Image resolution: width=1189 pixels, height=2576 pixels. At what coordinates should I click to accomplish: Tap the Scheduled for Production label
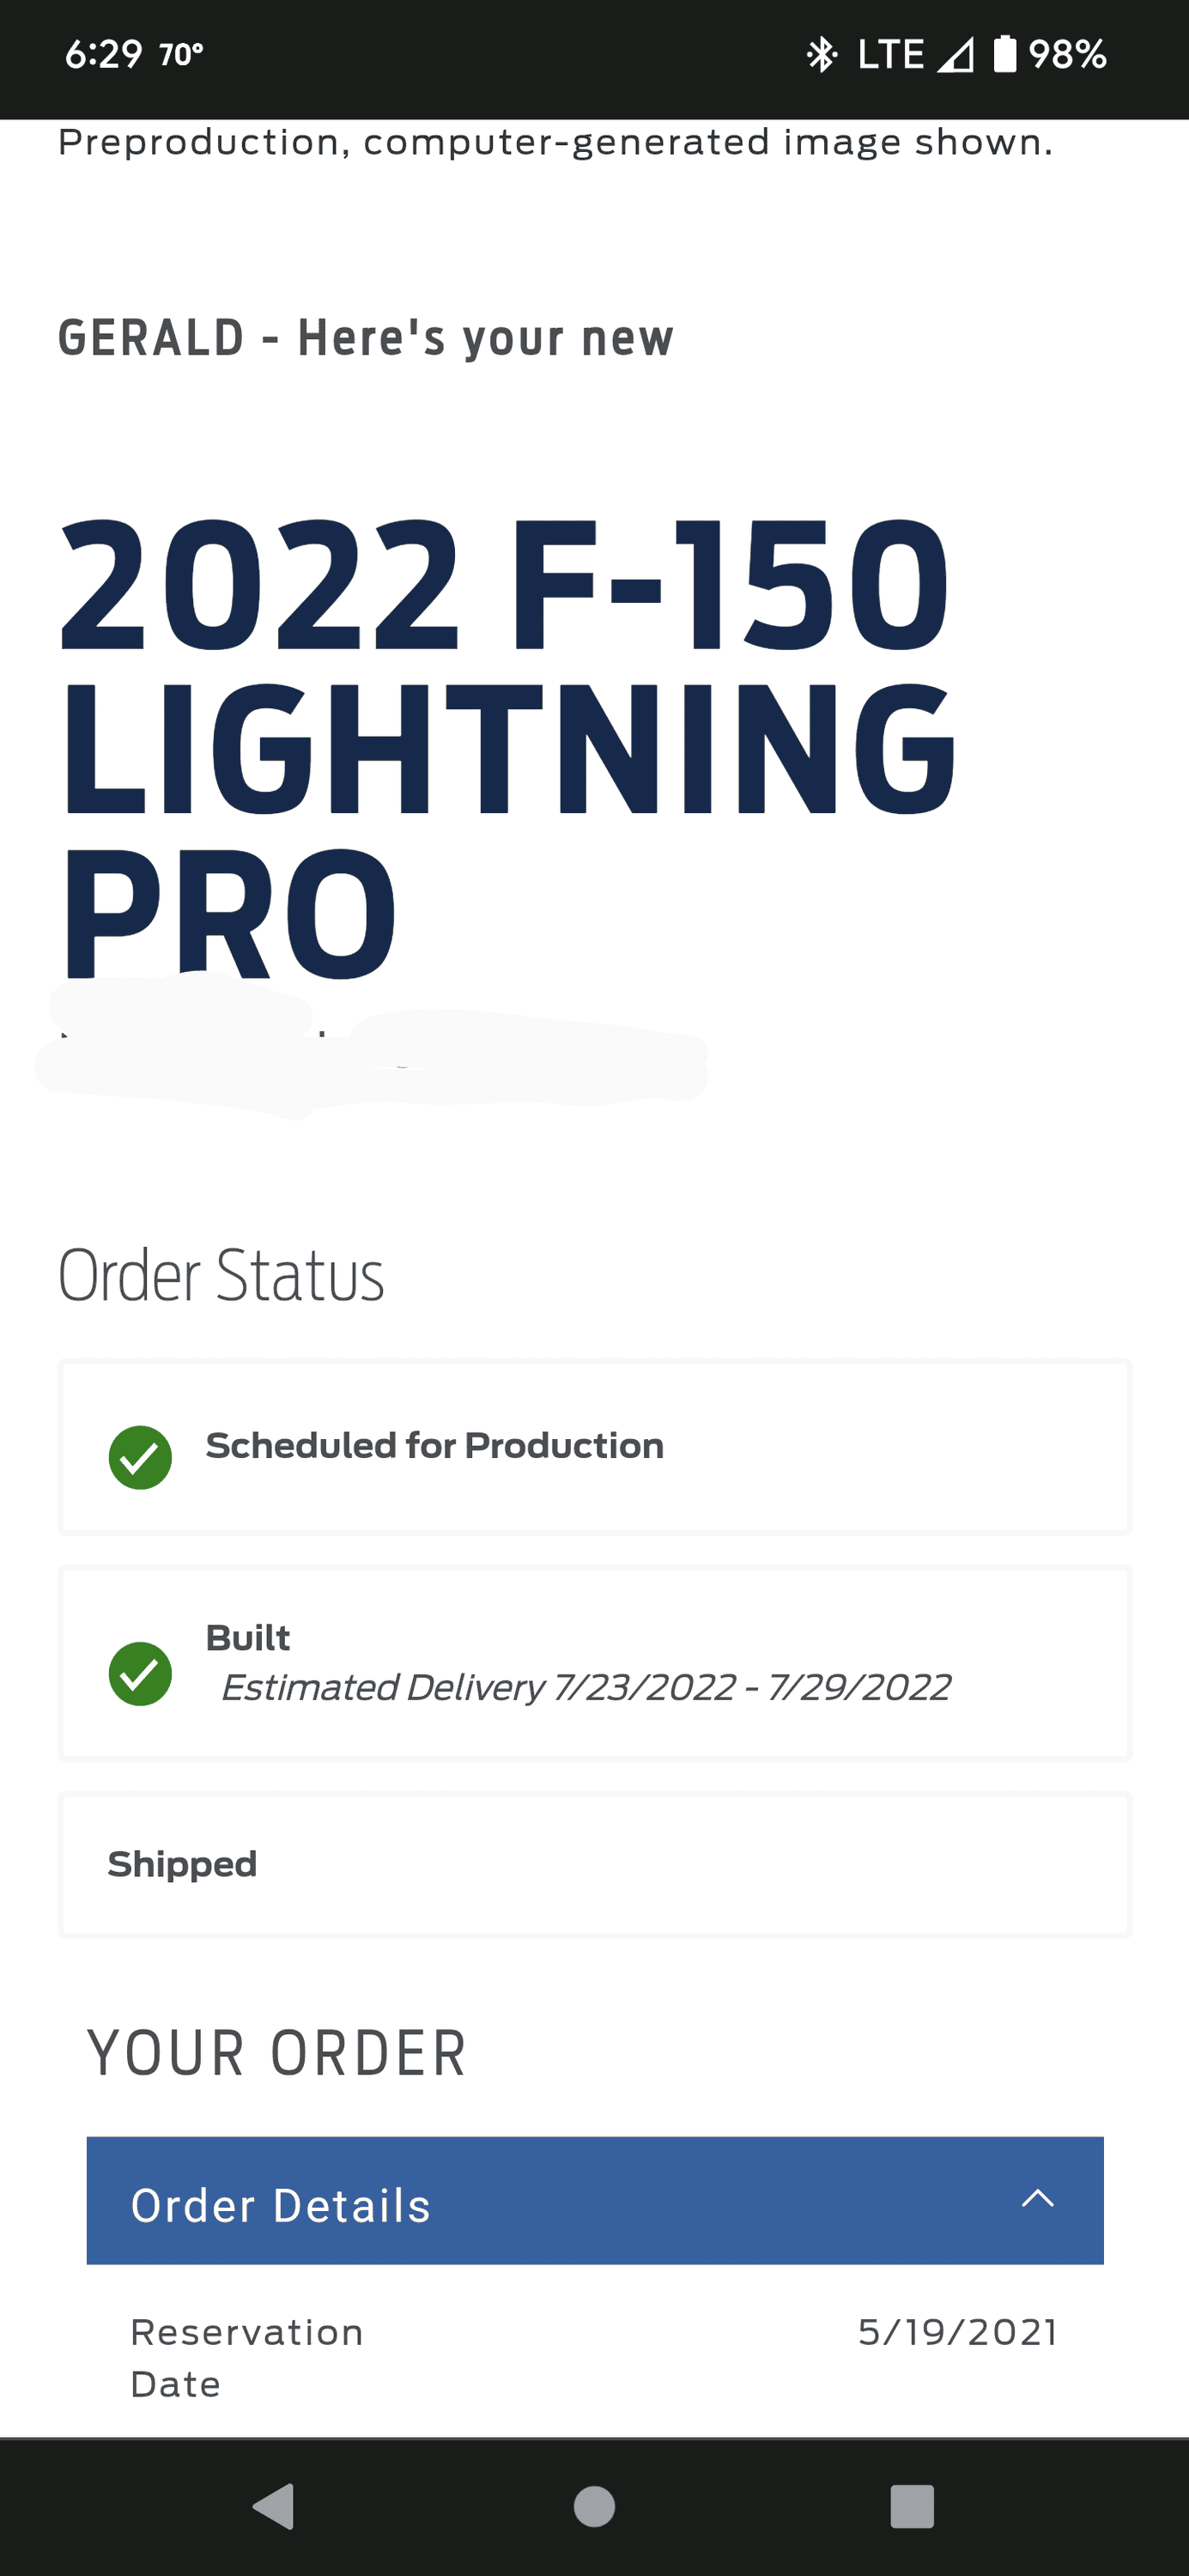(x=434, y=1446)
